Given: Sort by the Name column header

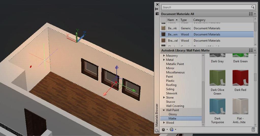Looking at the screenshot, I should point(172,20).
